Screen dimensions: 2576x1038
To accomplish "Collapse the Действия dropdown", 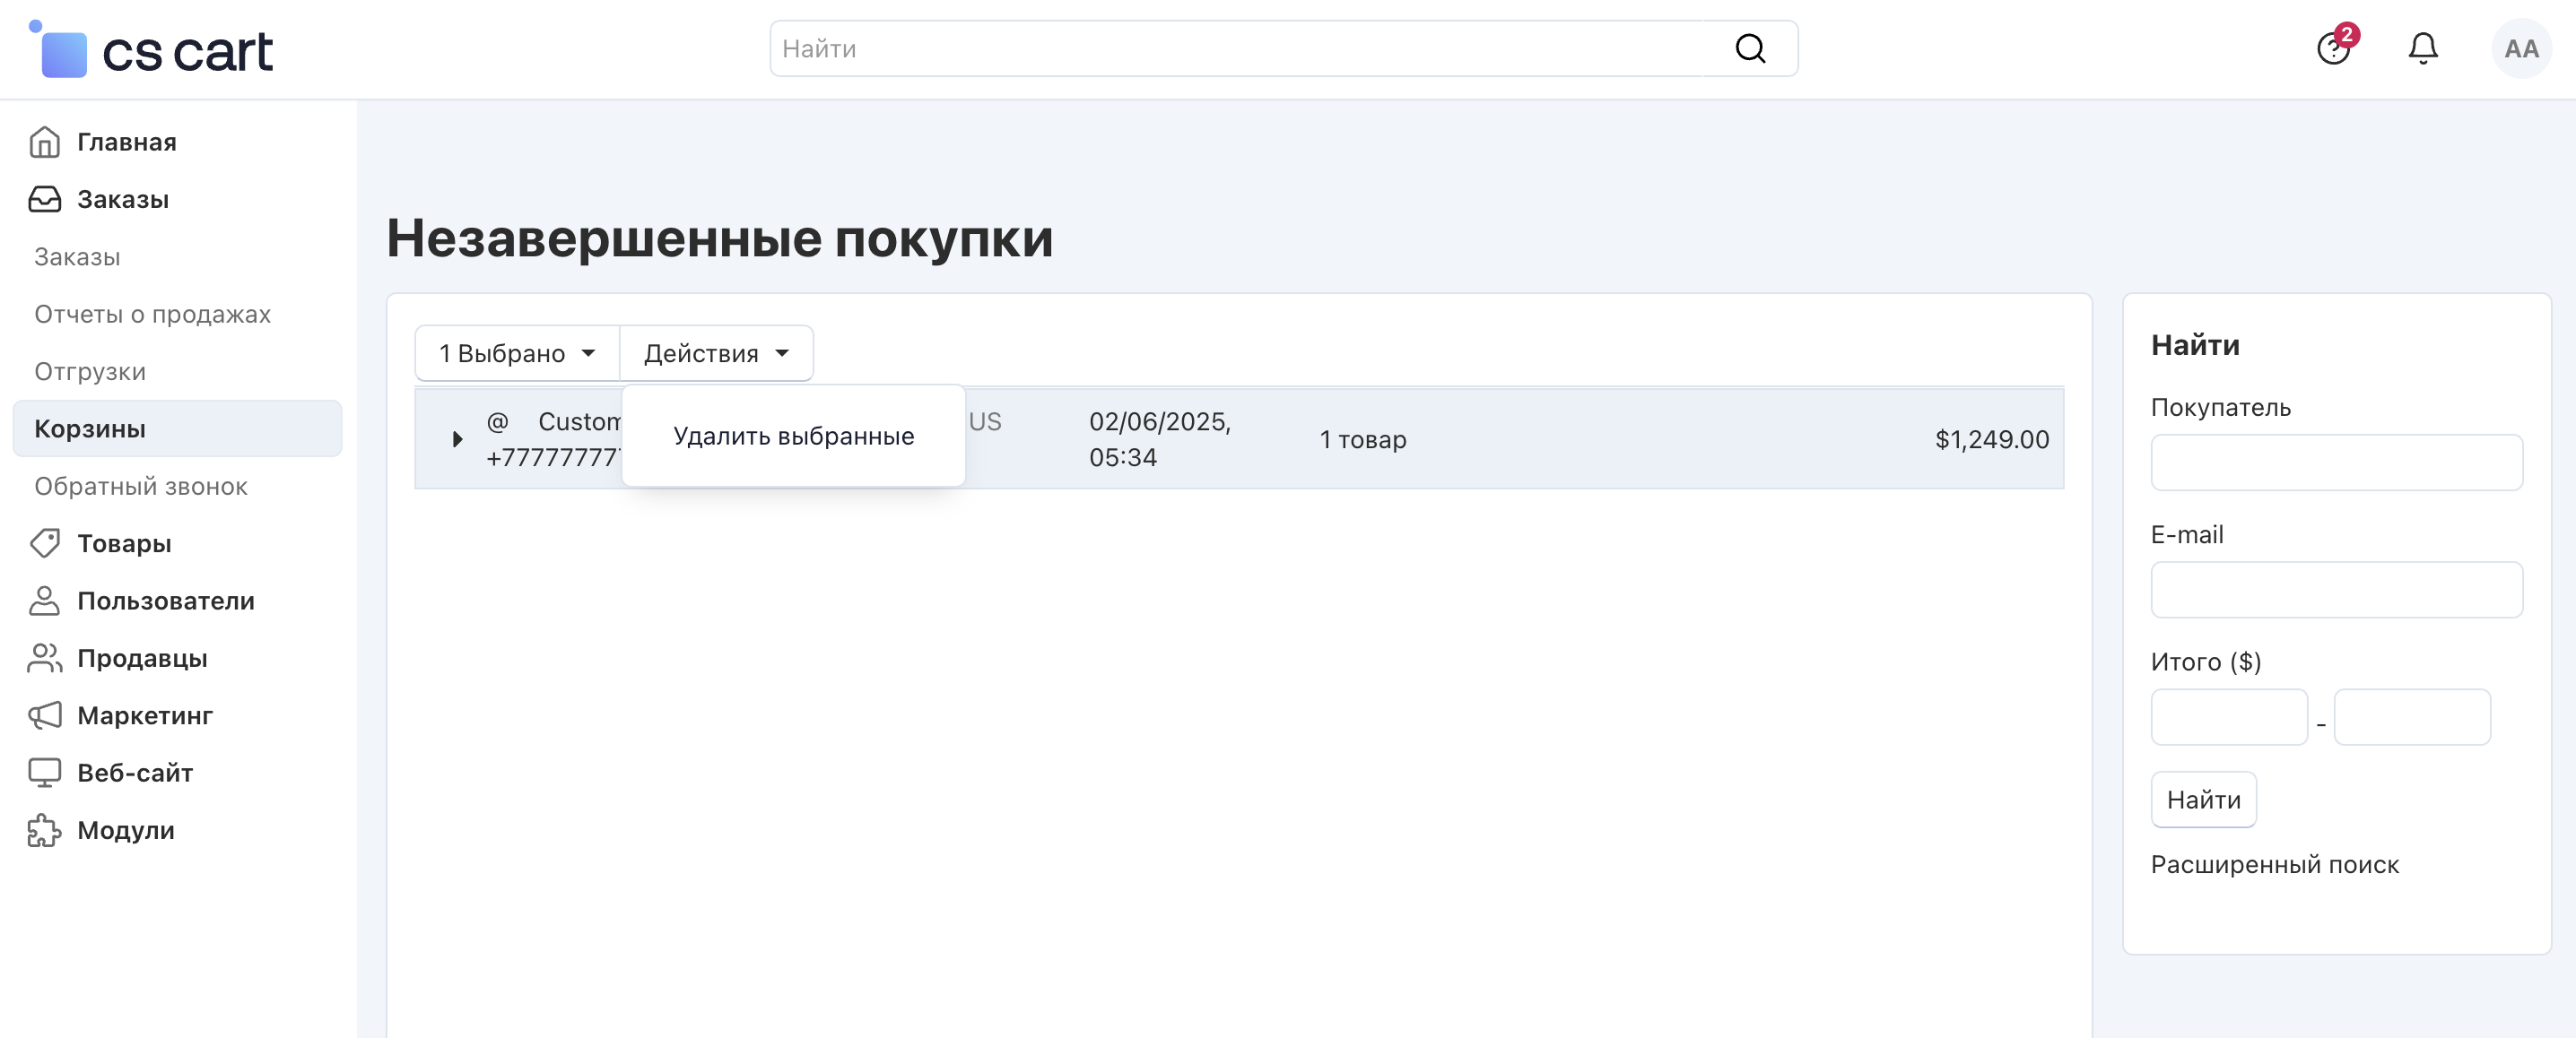I will point(716,354).
